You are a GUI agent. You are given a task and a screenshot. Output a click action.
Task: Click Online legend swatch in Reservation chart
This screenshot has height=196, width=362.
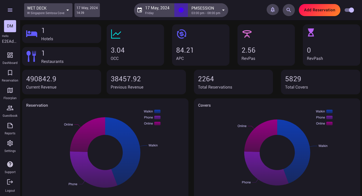click(157, 124)
